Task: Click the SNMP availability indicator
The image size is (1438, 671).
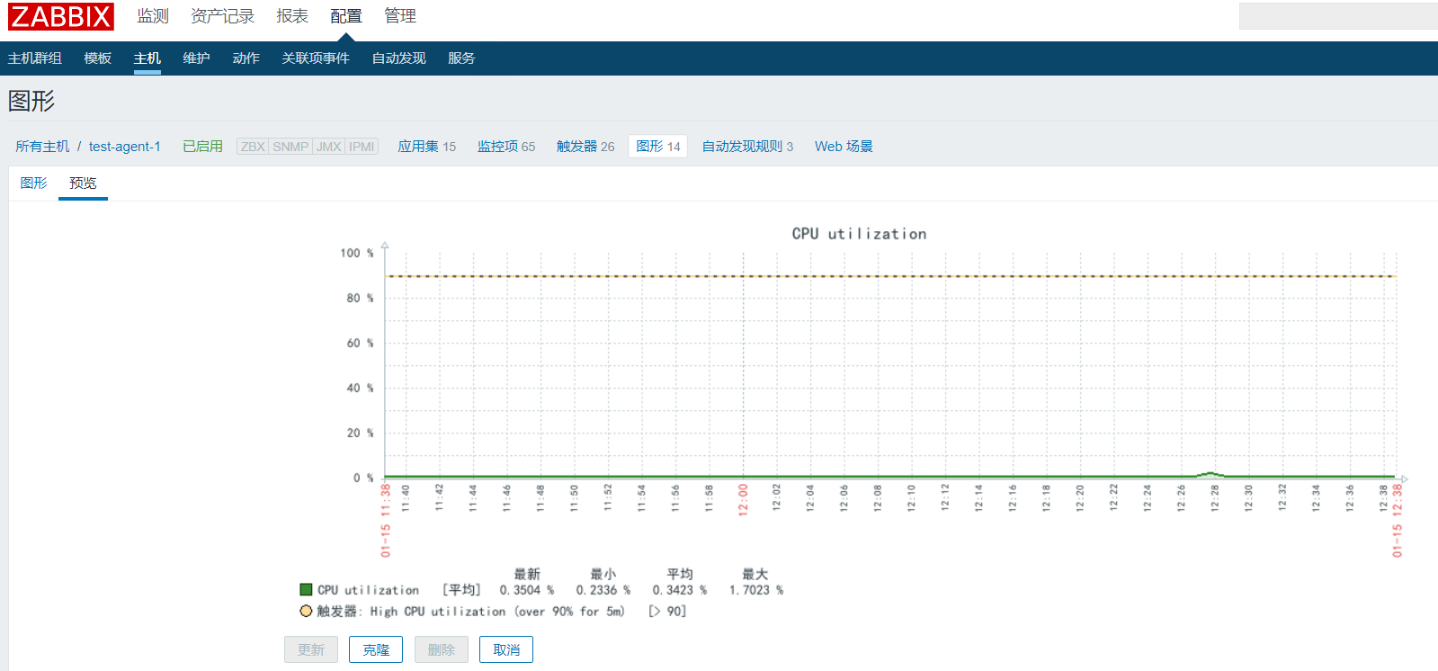Action: pyautogui.click(x=290, y=147)
